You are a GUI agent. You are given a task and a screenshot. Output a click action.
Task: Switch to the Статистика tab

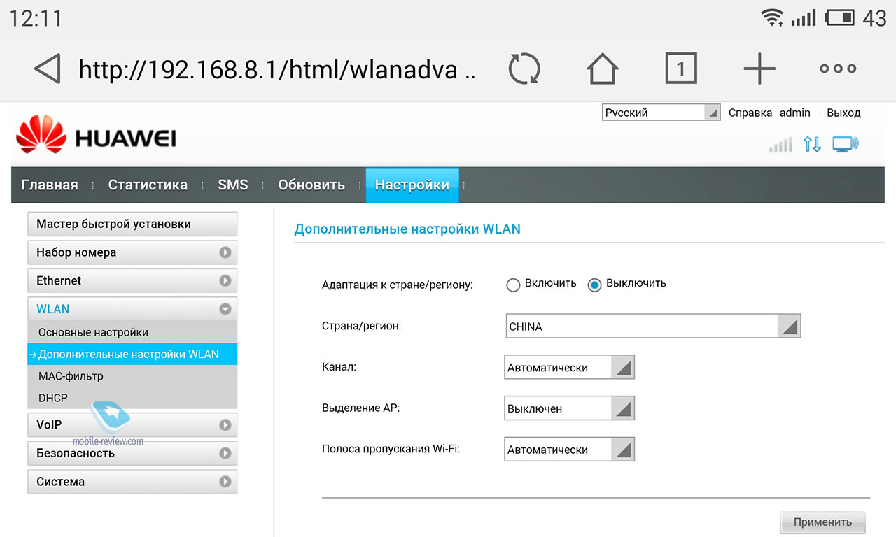point(148,185)
